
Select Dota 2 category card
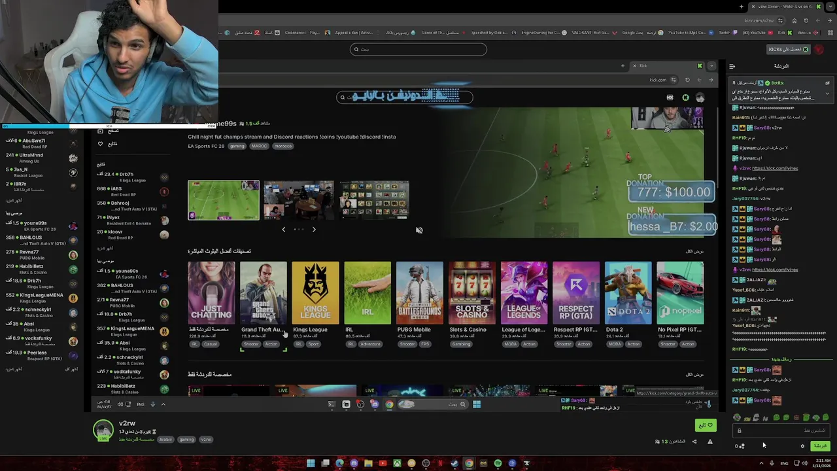(x=628, y=293)
